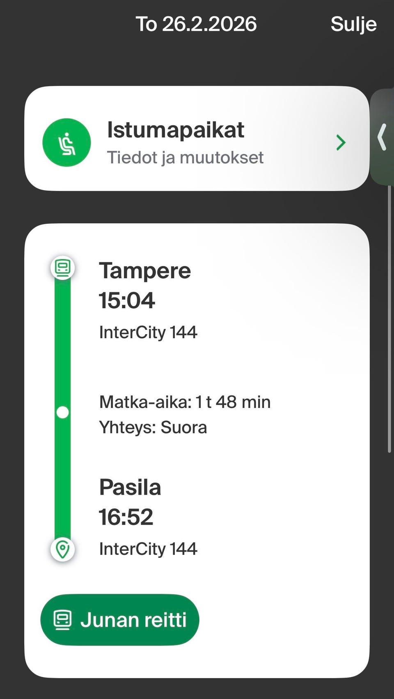Tap the date heading To 26.2.2026
The image size is (394, 699).
196,24
